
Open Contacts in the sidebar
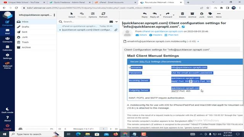[x=7, y=40]
